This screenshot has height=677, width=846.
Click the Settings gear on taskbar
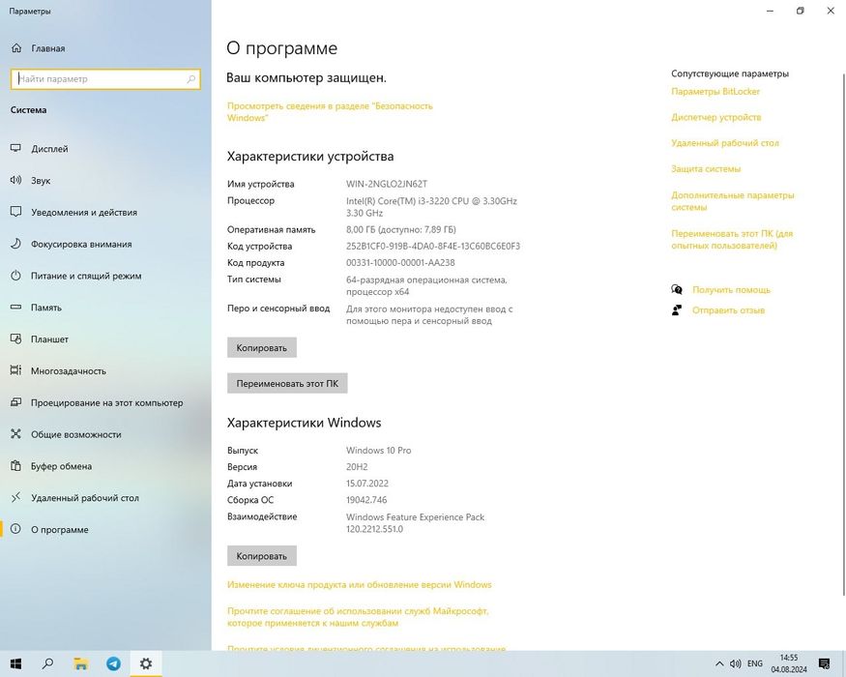(x=146, y=663)
